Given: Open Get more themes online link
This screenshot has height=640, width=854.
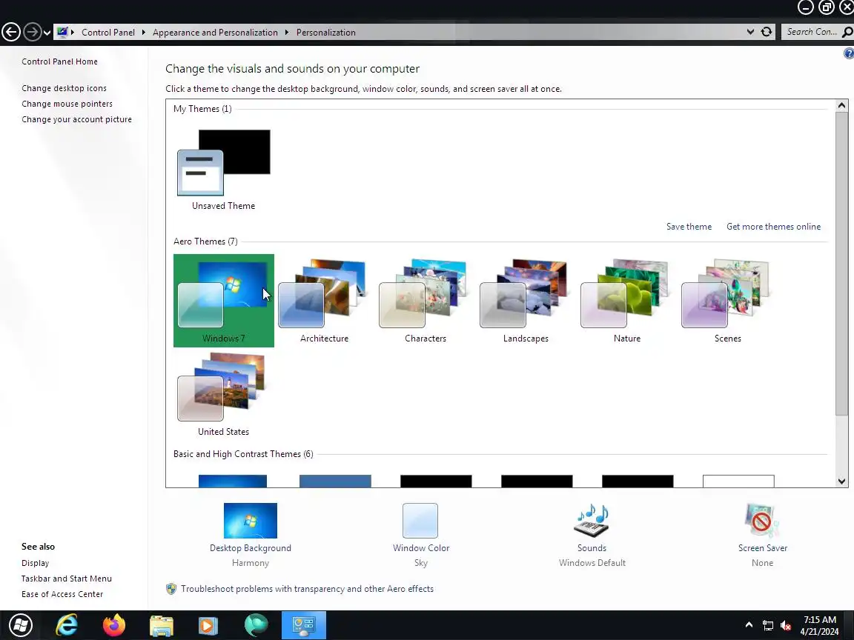Looking at the screenshot, I should (773, 227).
